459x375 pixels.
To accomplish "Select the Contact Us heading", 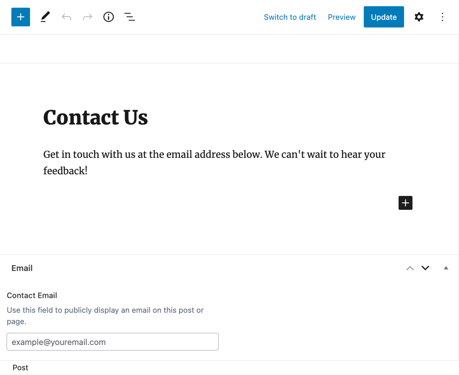I will (95, 117).
